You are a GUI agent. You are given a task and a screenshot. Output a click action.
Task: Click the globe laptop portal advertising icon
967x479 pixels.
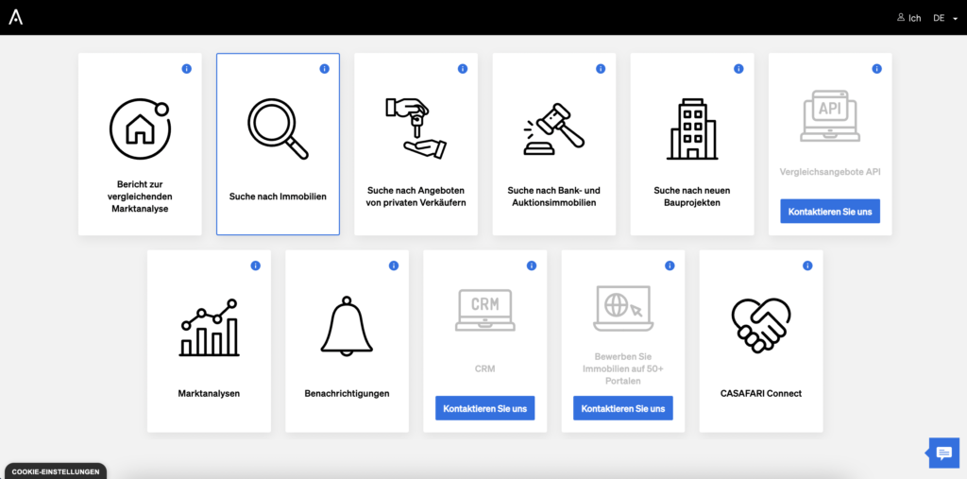click(x=623, y=308)
